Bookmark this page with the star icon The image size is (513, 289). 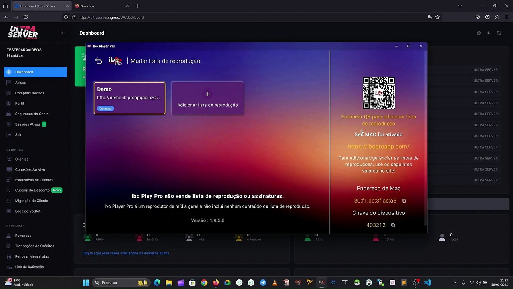click(437, 17)
